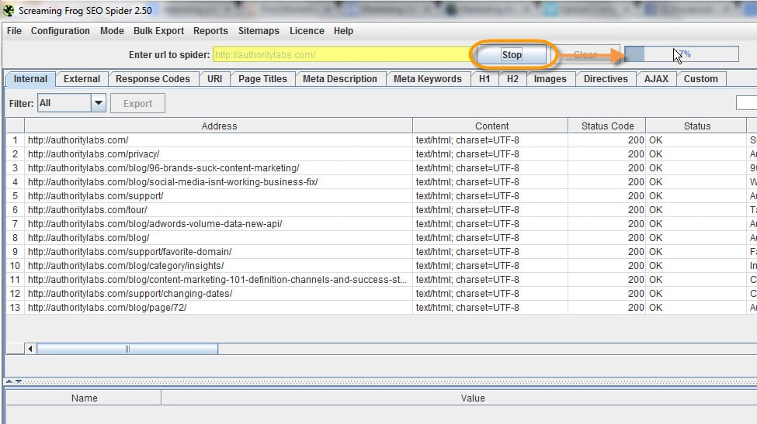
Task: Switch to the External tab
Action: click(x=82, y=79)
